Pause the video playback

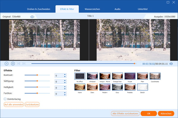[x=7, y=63]
